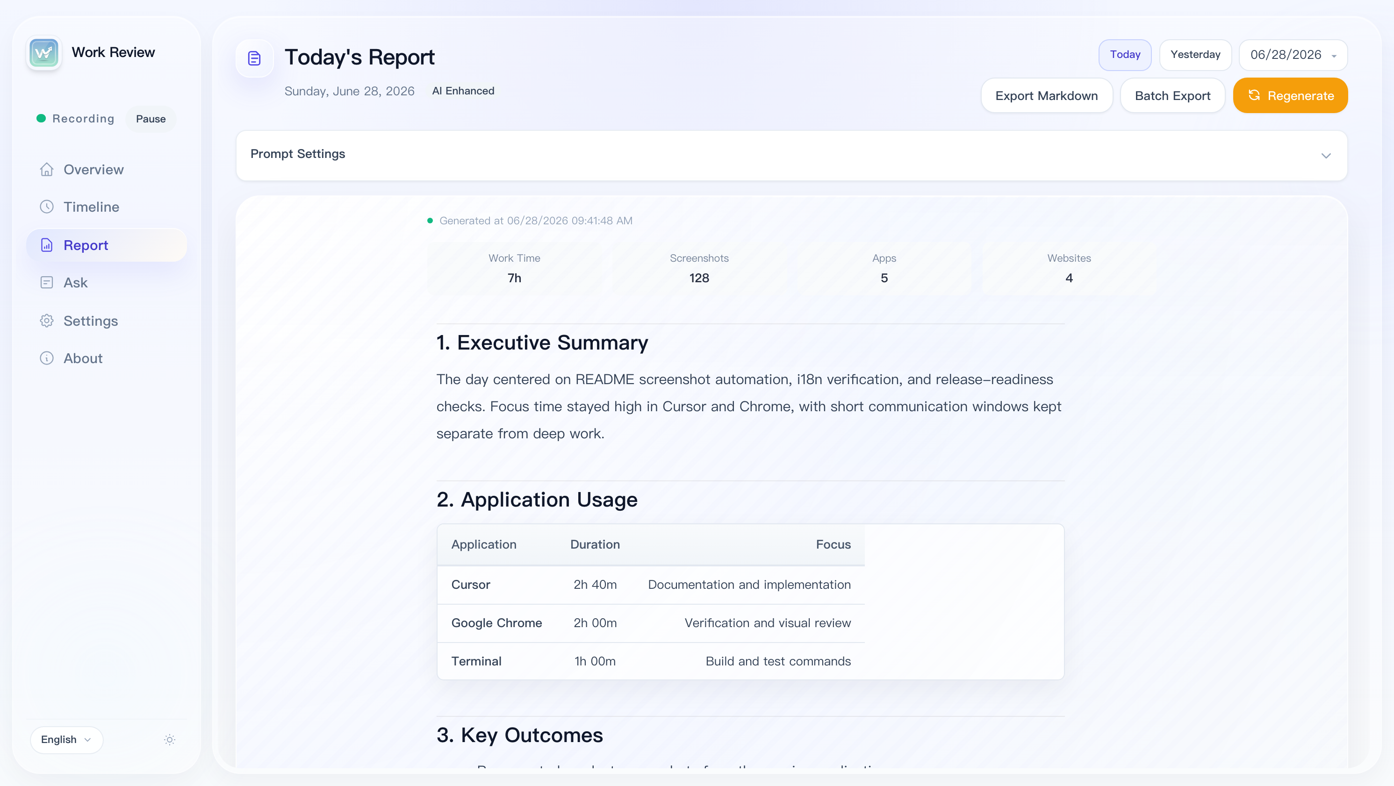This screenshot has height=786, width=1394.
Task: Click the refresh icon in Regenerate button
Action: [1254, 95]
